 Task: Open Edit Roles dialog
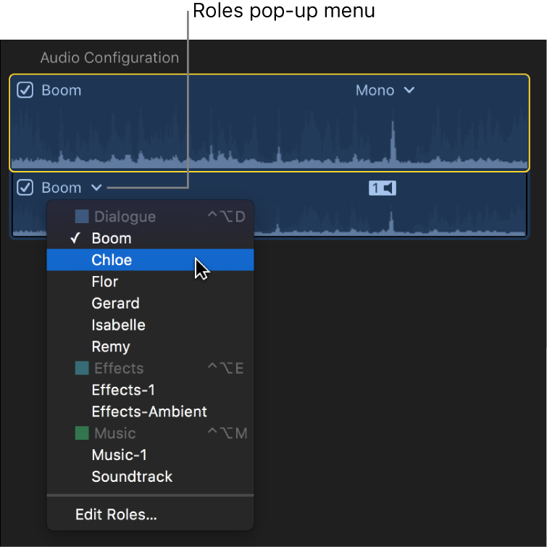pos(116,515)
